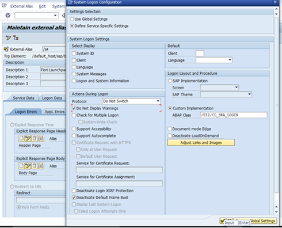Click the purple Enter checkmark icon in main toolbar
The image size is (282, 228).
(x=8, y=15)
